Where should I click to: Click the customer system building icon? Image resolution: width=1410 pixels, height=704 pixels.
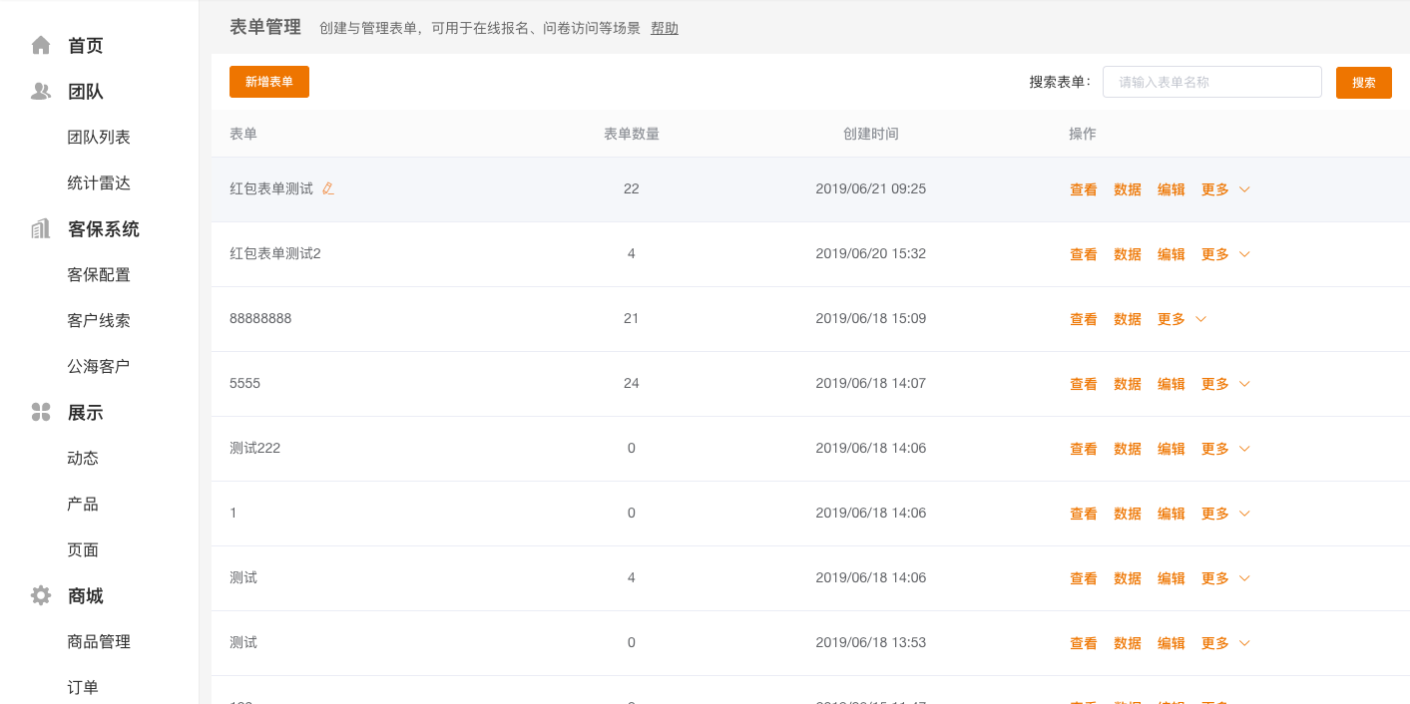[41, 229]
